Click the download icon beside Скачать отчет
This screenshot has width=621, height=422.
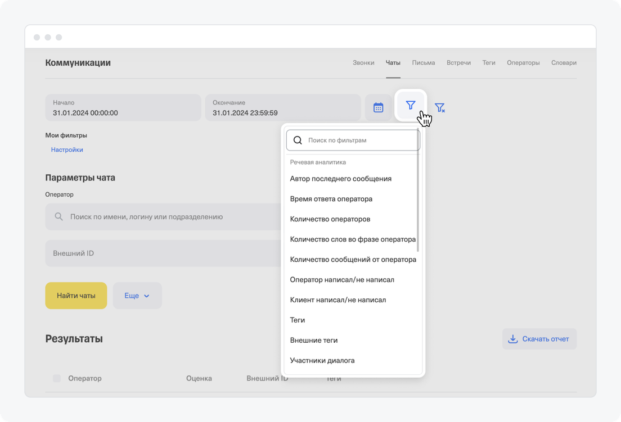512,339
